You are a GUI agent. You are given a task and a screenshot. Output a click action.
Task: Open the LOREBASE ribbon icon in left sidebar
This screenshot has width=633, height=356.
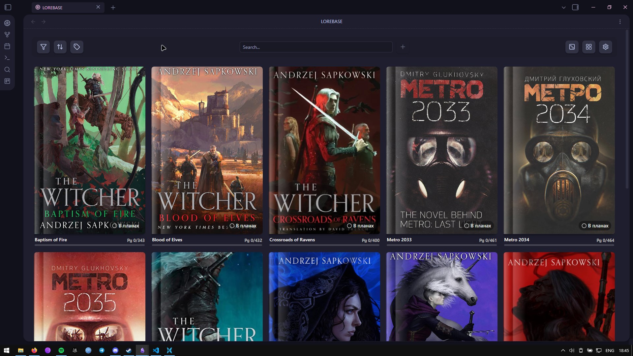pyautogui.click(x=7, y=23)
